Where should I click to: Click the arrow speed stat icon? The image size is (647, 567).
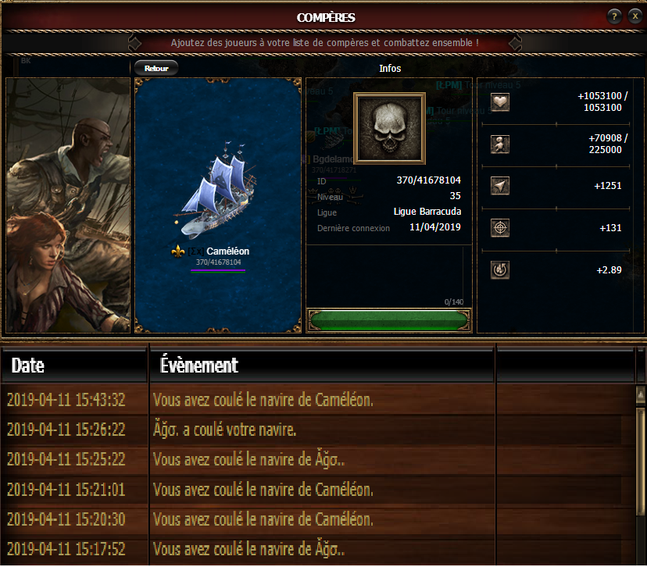click(499, 186)
